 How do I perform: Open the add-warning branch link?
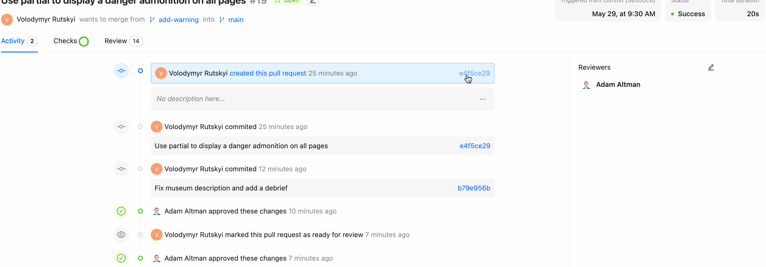pos(178,20)
